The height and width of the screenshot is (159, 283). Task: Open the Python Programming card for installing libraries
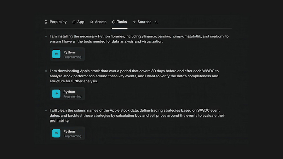[67, 54]
